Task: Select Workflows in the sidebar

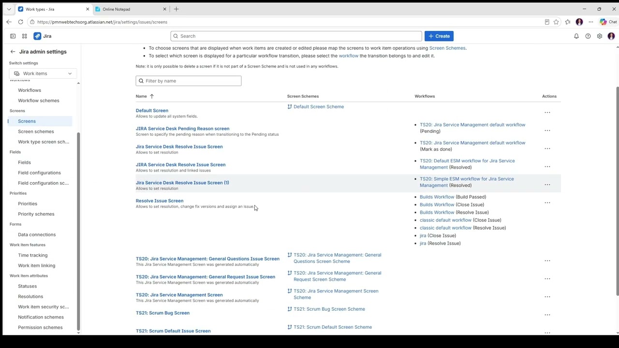Action: click(x=29, y=90)
